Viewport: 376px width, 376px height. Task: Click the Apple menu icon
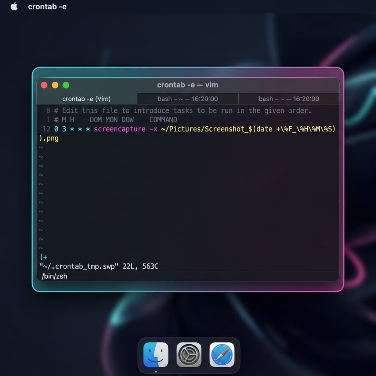coord(14,6)
